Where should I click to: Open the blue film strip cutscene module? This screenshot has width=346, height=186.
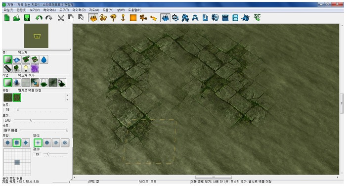[x=235, y=18]
